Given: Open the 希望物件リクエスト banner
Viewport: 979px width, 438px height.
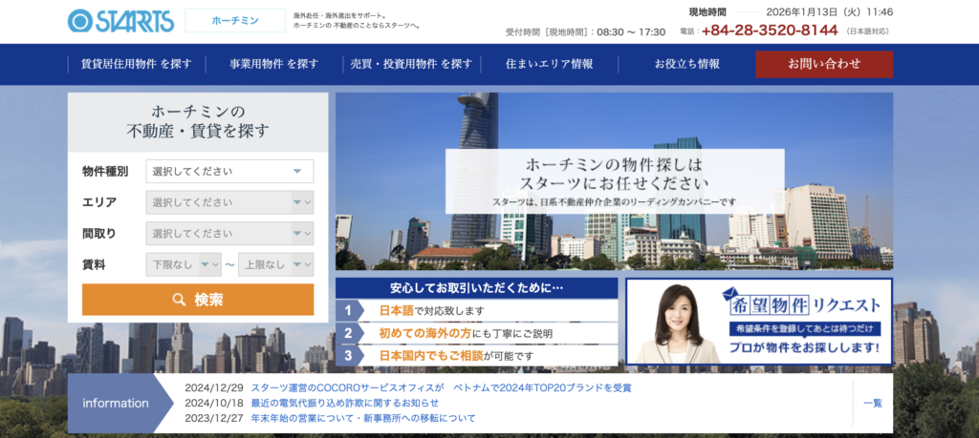Looking at the screenshot, I should (x=759, y=322).
